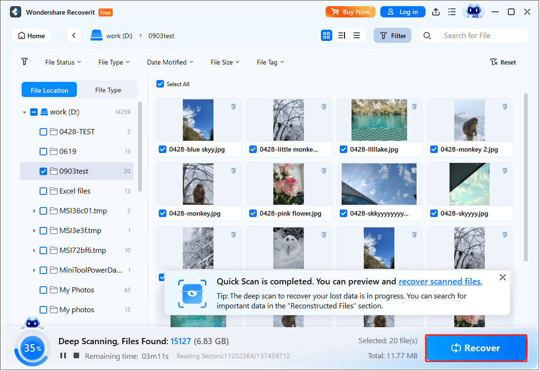Viewport: 540px width, 371px height.
Task: Open the File Type filter dropdown
Action: click(114, 62)
